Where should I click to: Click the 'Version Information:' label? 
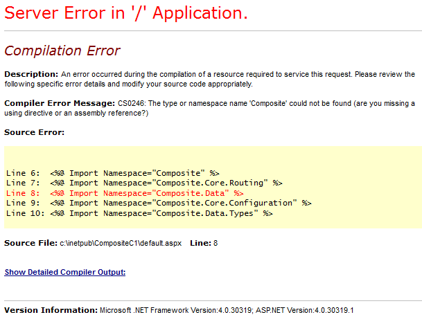(51, 310)
